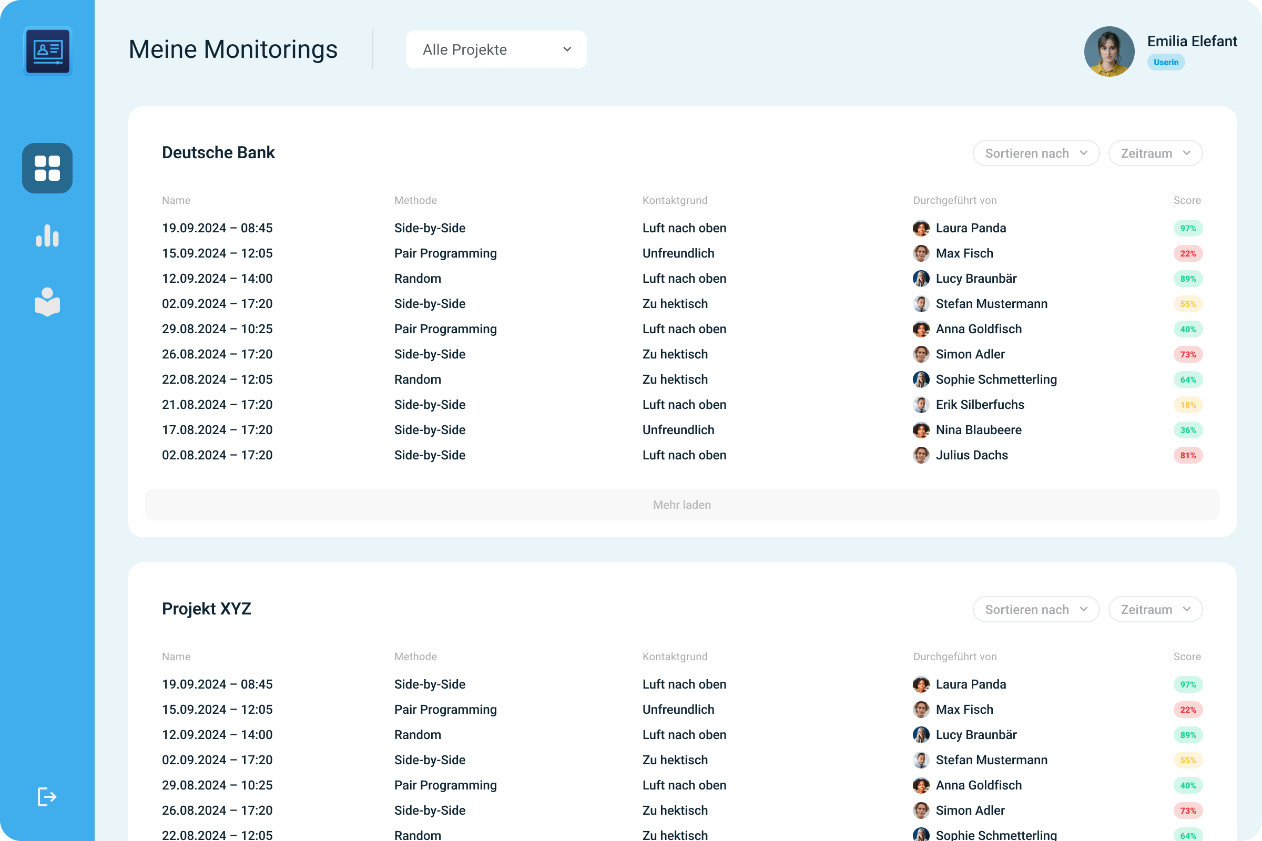
Task: Click Julius Dachs's avatar icon
Action: click(x=921, y=455)
